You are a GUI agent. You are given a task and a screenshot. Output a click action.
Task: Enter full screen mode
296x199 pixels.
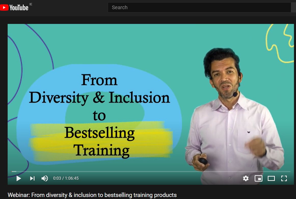(284, 178)
